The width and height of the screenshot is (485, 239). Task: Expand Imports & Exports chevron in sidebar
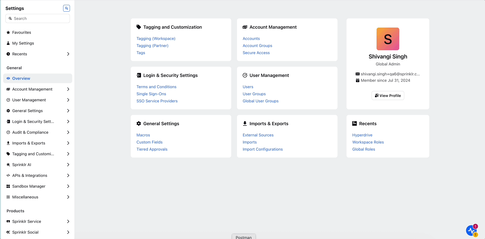click(68, 143)
